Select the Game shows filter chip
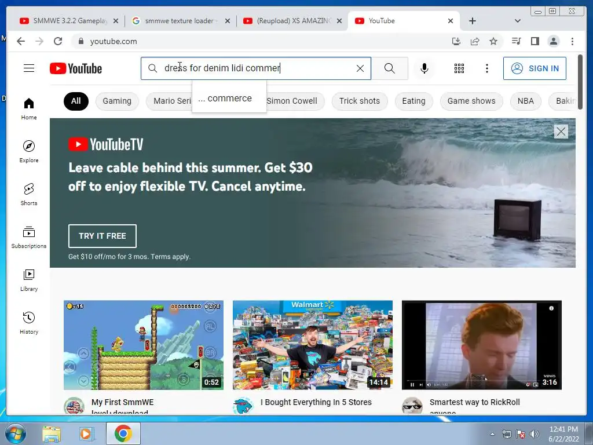593x445 pixels. (471, 101)
